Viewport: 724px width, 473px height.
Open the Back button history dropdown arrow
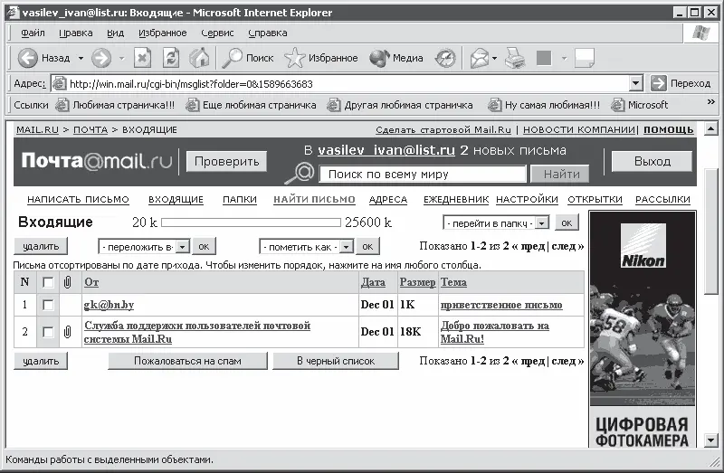81,59
